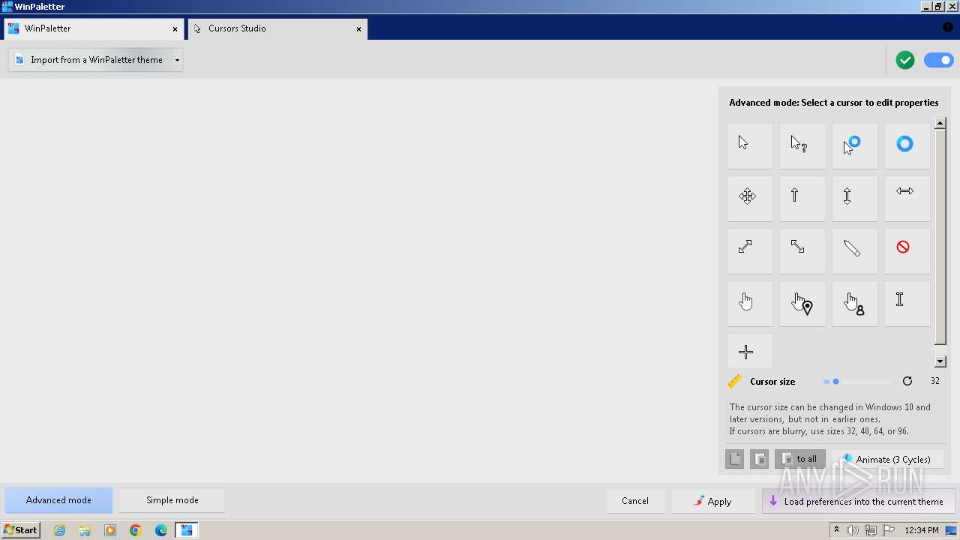Select the red unavailable cursor

(x=907, y=250)
